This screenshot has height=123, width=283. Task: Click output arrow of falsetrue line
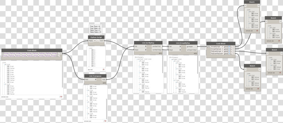coord(234,51)
